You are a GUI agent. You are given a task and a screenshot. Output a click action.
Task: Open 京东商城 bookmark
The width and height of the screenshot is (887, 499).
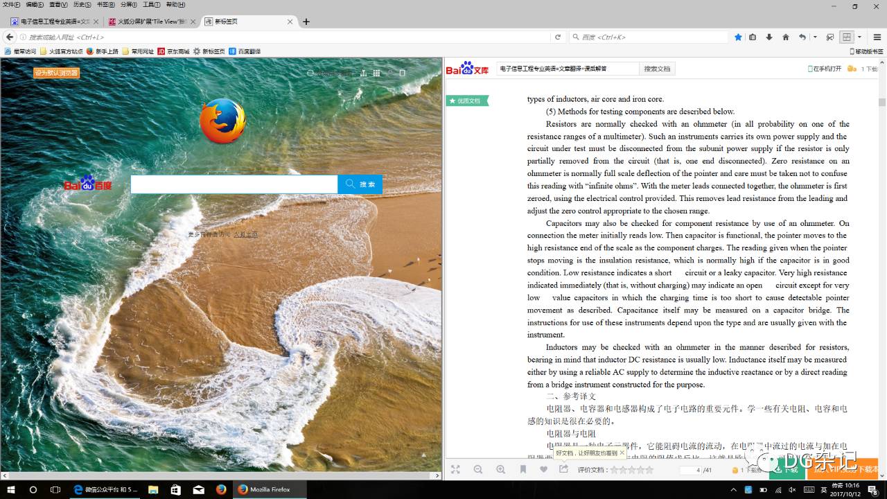point(174,51)
